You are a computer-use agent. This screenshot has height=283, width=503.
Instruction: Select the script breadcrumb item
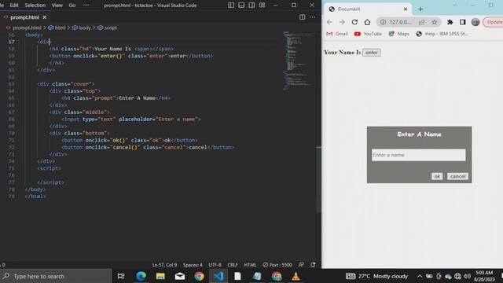(108, 28)
